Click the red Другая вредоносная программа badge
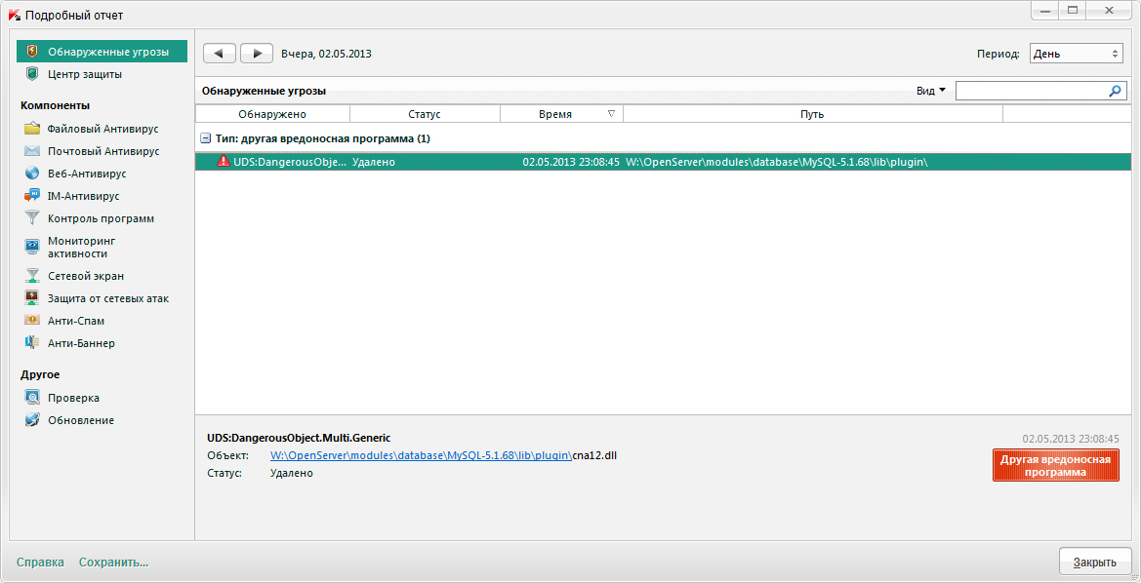The height and width of the screenshot is (583, 1141). tap(1055, 465)
